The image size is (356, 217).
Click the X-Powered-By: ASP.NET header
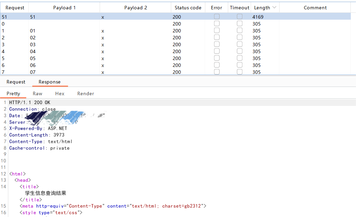coord(38,128)
